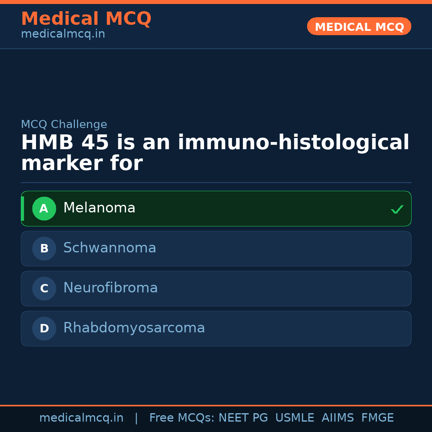The image size is (432, 432).
Task: Select the Melanoma answer text
Action: pyautogui.click(x=99, y=208)
